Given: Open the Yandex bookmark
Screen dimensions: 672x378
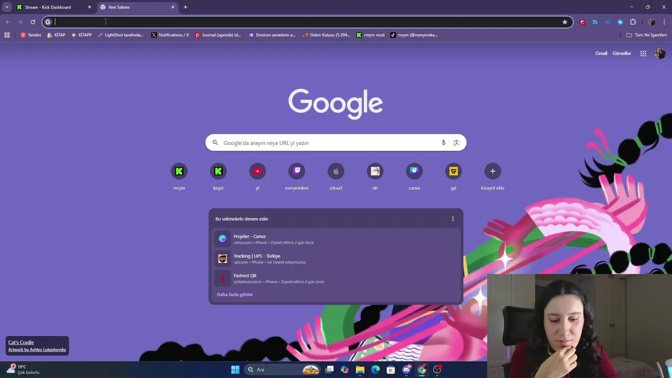Looking at the screenshot, I should pos(30,35).
